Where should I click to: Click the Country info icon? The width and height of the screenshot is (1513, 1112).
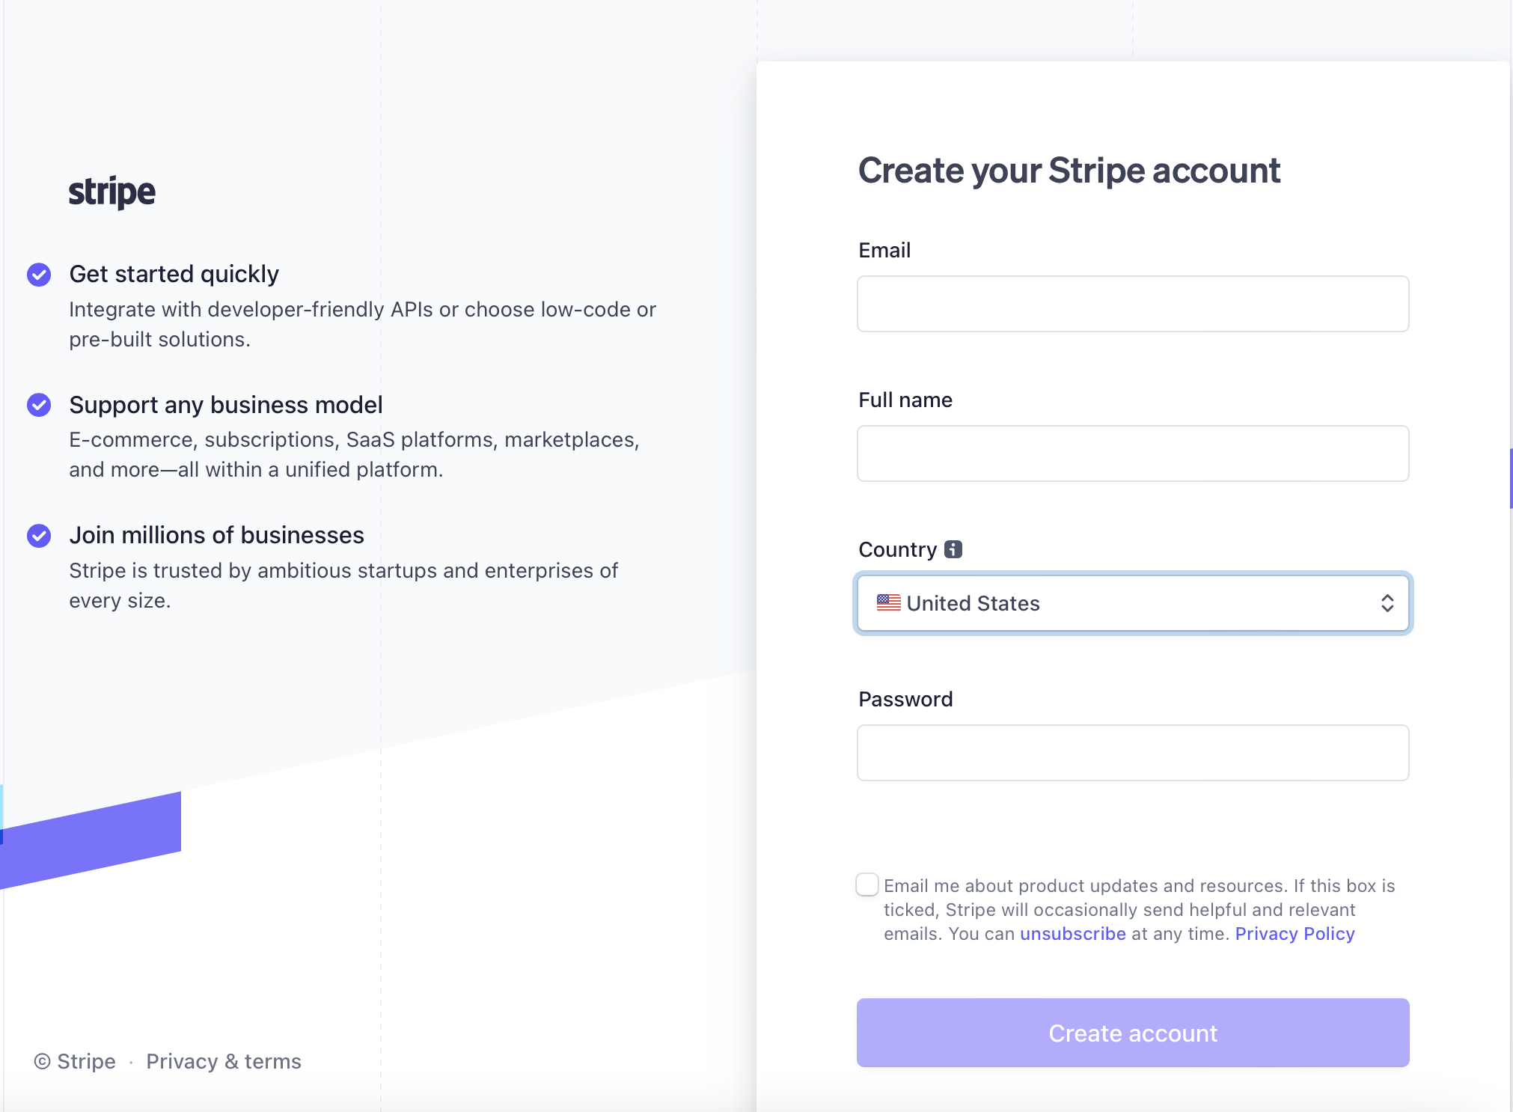click(953, 549)
